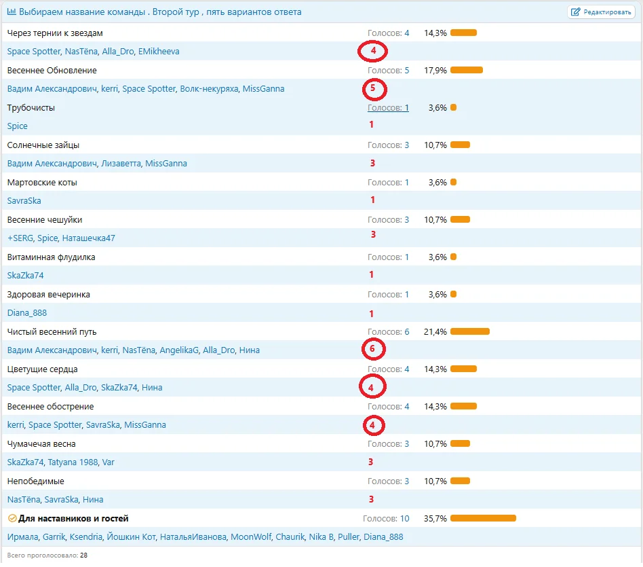
Task: Click the checkmark icon beside Для наставников и гостей
Action: pos(12,518)
